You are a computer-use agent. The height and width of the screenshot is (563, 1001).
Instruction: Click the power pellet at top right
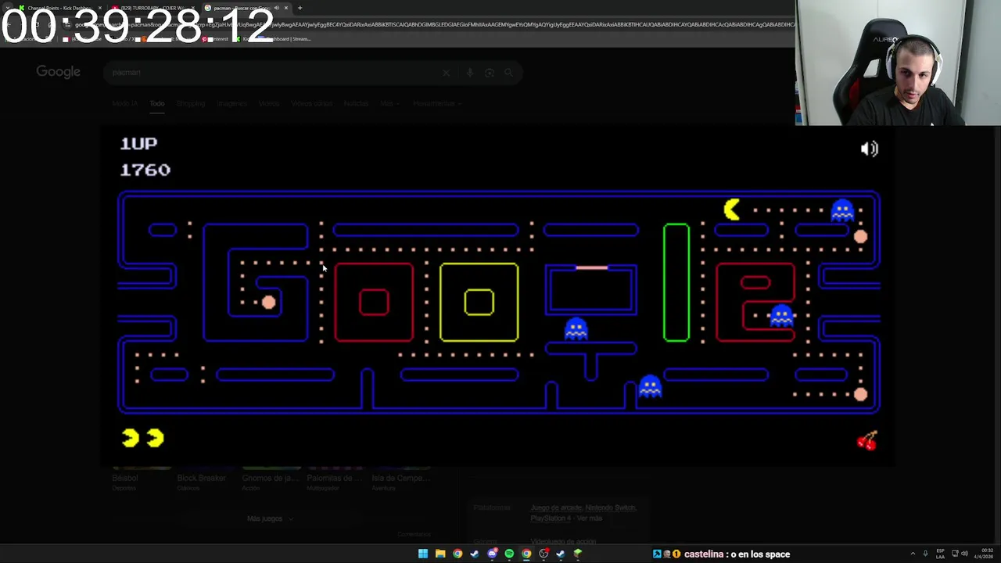pos(860,236)
